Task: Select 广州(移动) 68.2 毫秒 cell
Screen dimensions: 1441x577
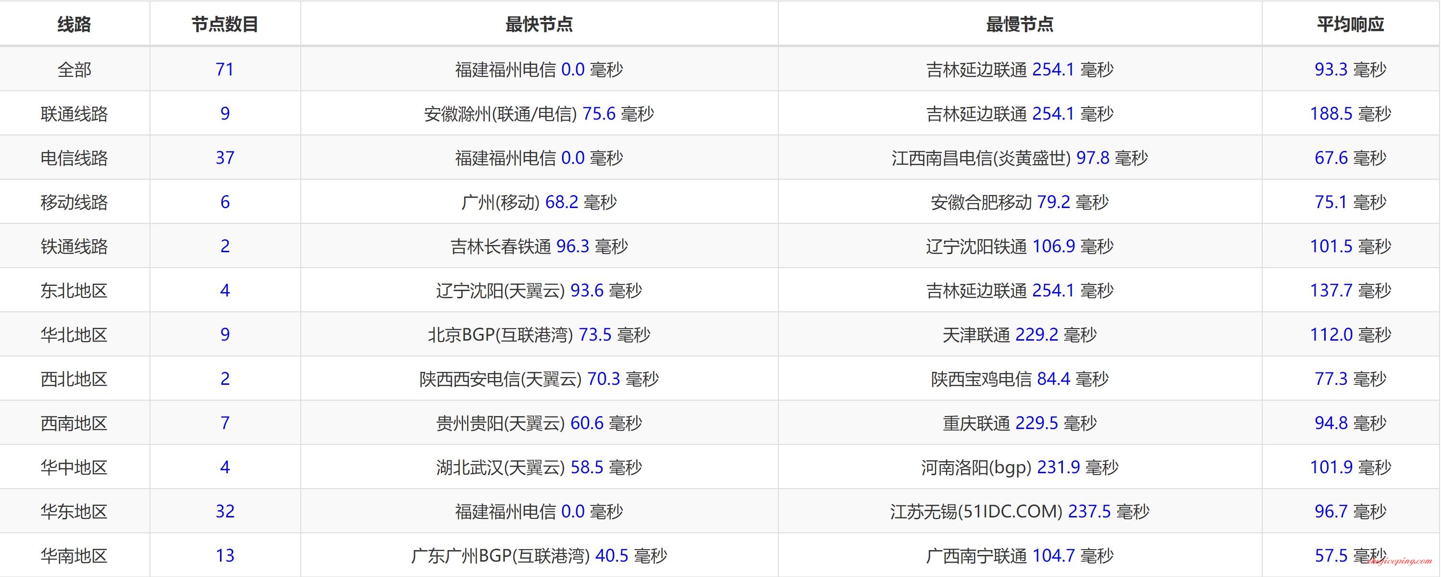Action: tap(539, 202)
